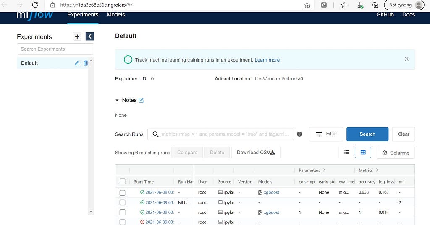Image resolution: width=430 pixels, height=225 pixels.
Task: Click accuracy value 0.933
Action: 364,192
